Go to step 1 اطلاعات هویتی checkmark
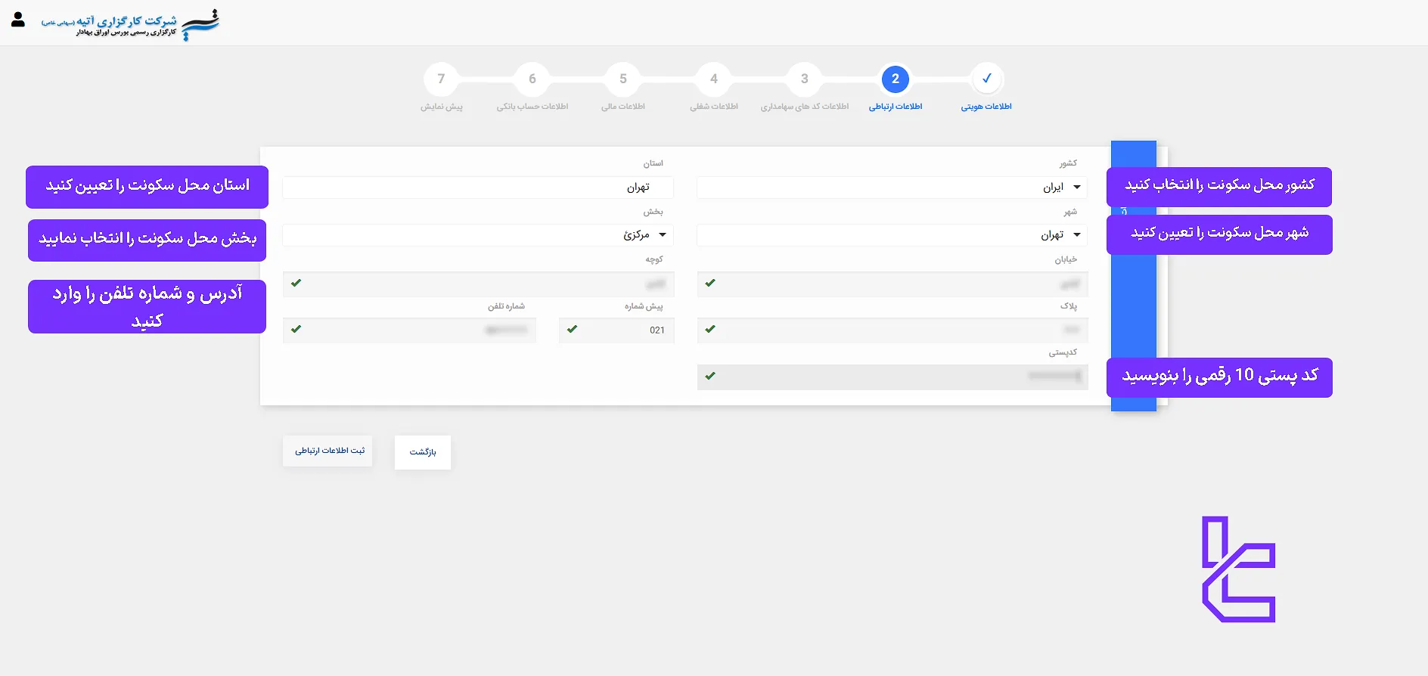Image resolution: width=1428 pixels, height=676 pixels. tap(986, 79)
